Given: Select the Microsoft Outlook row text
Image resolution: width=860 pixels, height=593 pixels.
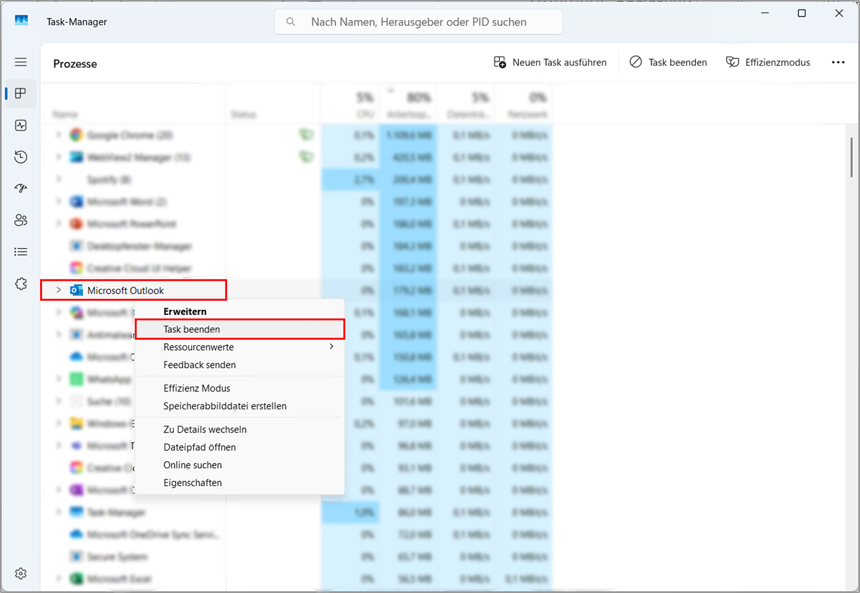Looking at the screenshot, I should [x=126, y=290].
